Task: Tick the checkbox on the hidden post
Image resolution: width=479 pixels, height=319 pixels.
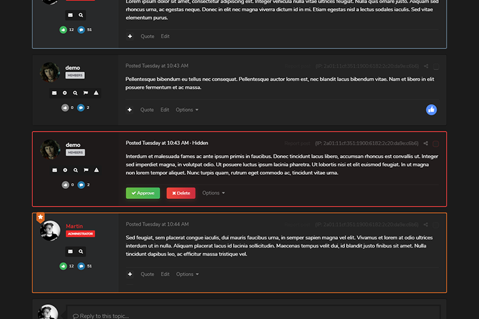Action: (436, 144)
